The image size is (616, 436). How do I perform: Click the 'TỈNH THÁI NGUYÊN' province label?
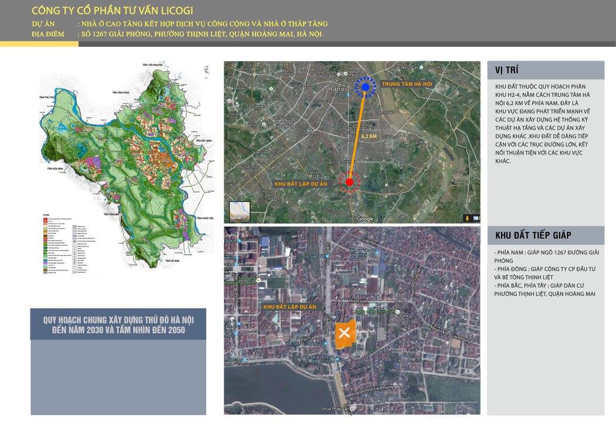[x=153, y=65]
